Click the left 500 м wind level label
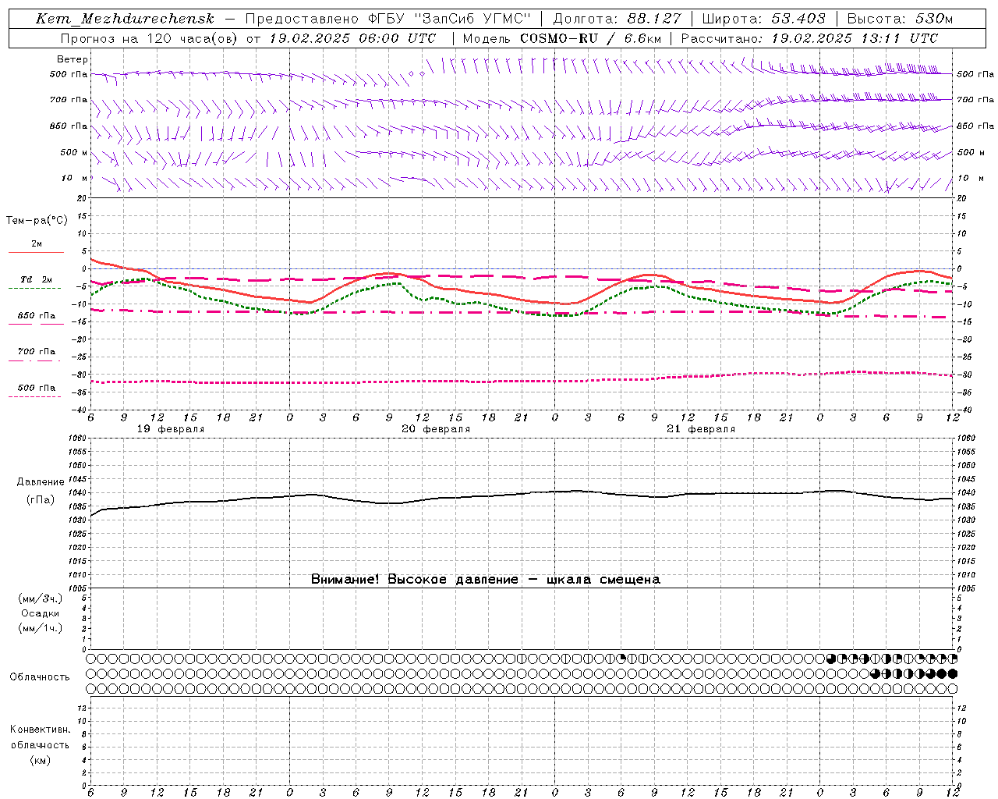Screen dimensions: 998x799 [74, 152]
